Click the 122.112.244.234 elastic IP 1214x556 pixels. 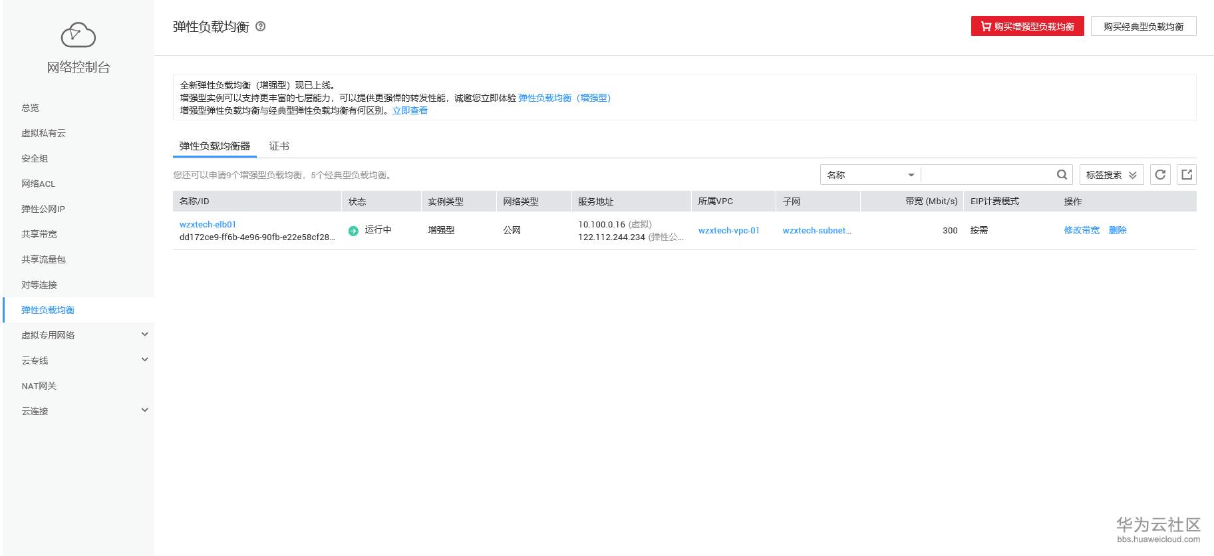click(611, 237)
